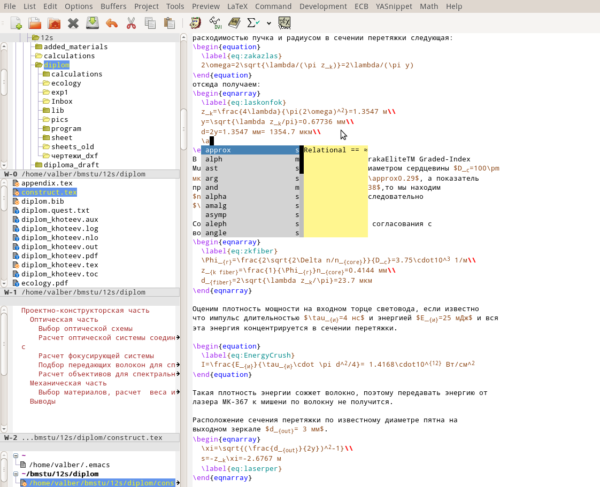Compile document with the TeX lion icon
The width and height of the screenshot is (600, 487).
pos(195,23)
